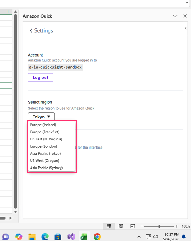
Task: Go back using the Settings chevron
Action: pyautogui.click(x=31, y=31)
